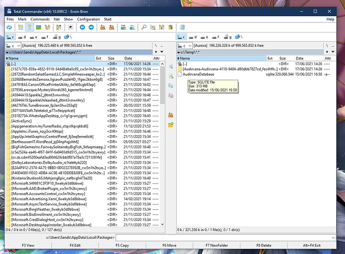Image resolution: width=345 pixels, height=254 pixels.
Task: Select drive e in left drive bar
Action: click(x=34, y=37)
